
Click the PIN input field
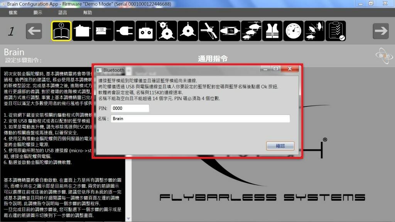pos(130,108)
